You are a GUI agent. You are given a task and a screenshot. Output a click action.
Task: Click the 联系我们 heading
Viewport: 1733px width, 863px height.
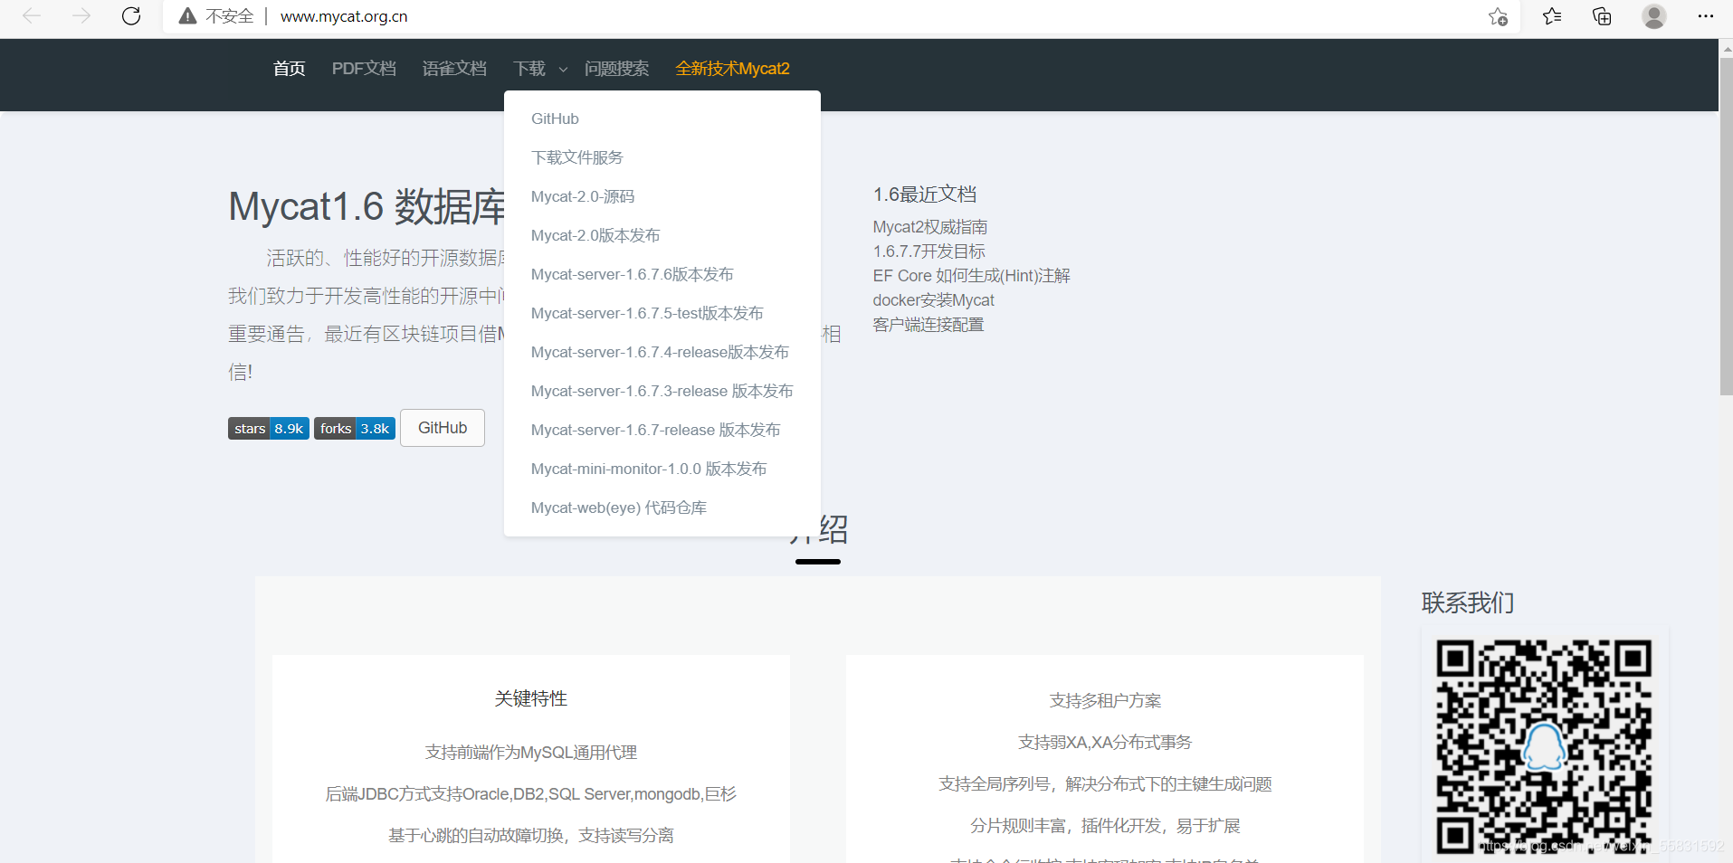click(x=1468, y=602)
